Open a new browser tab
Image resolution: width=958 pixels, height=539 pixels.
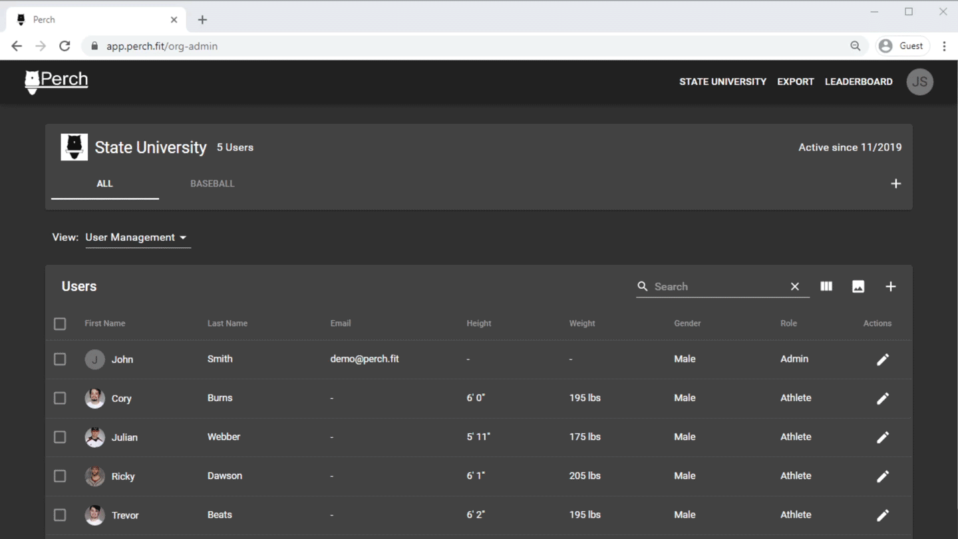point(202,20)
